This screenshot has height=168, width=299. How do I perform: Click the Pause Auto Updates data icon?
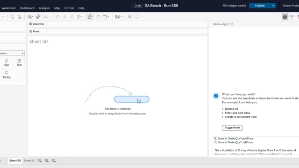[x=19, y=17]
